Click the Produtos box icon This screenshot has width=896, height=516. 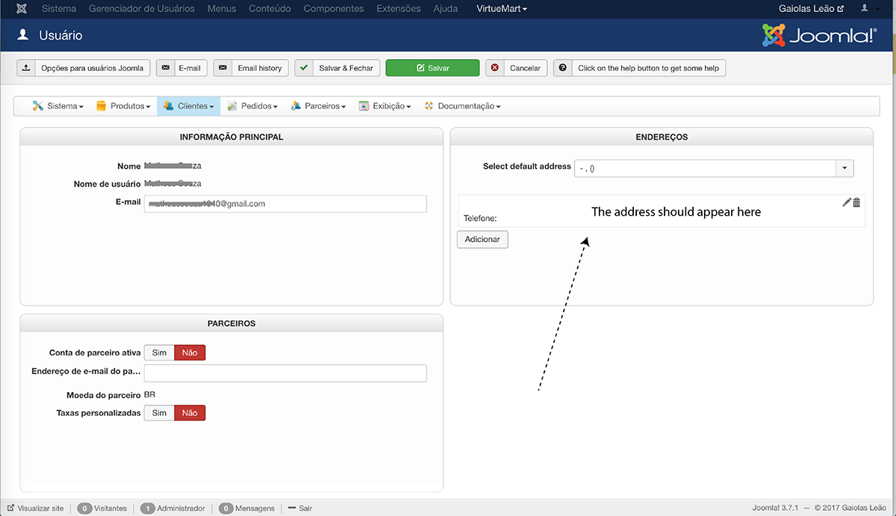coord(101,106)
